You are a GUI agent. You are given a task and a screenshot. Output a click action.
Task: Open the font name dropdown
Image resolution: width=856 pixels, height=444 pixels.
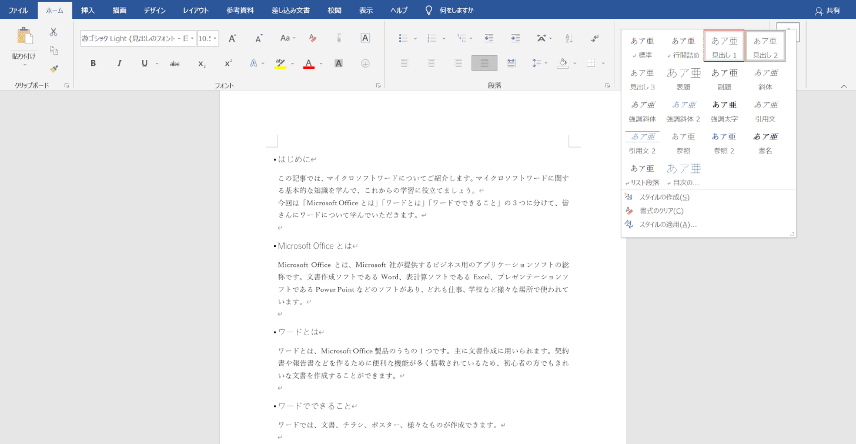pos(192,38)
